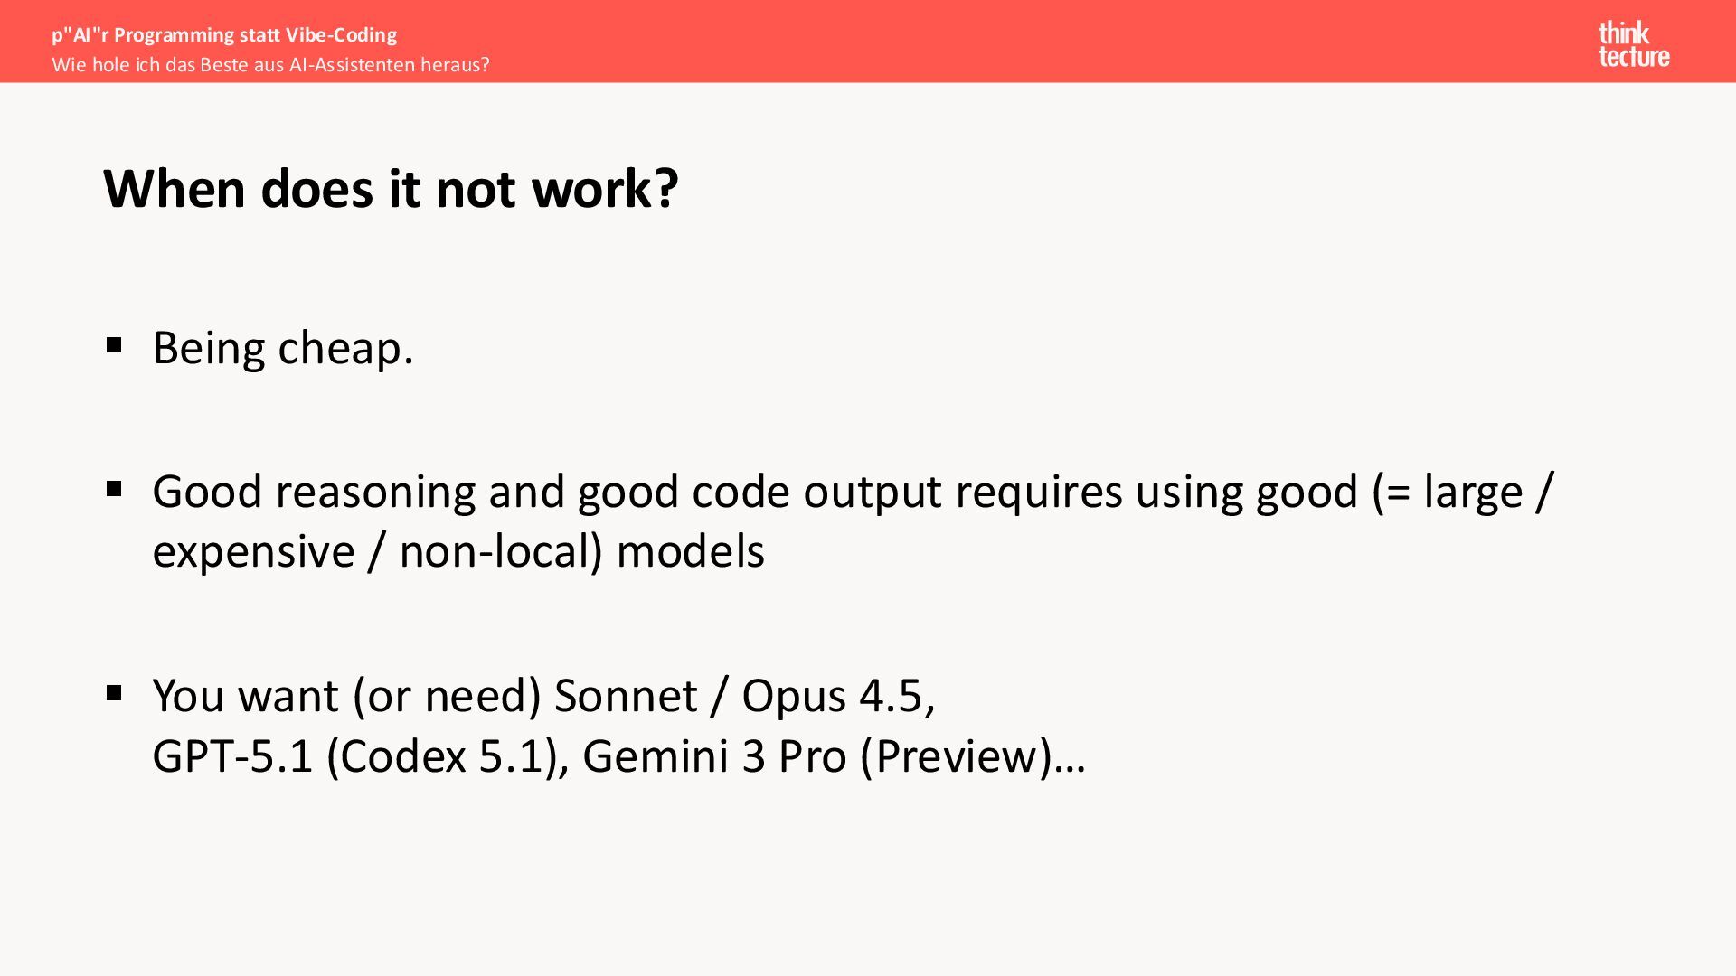
Task: Click the words 'Gemini 3 Pro (Preview)'
Action: [x=817, y=755]
